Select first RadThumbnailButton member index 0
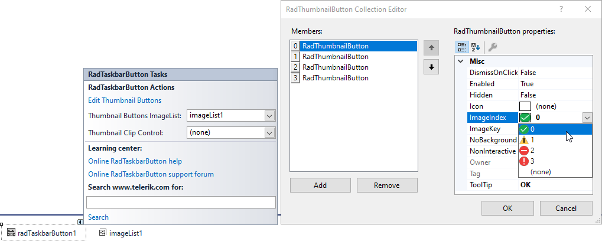Screen dimensions: 602x241 tap(354, 46)
